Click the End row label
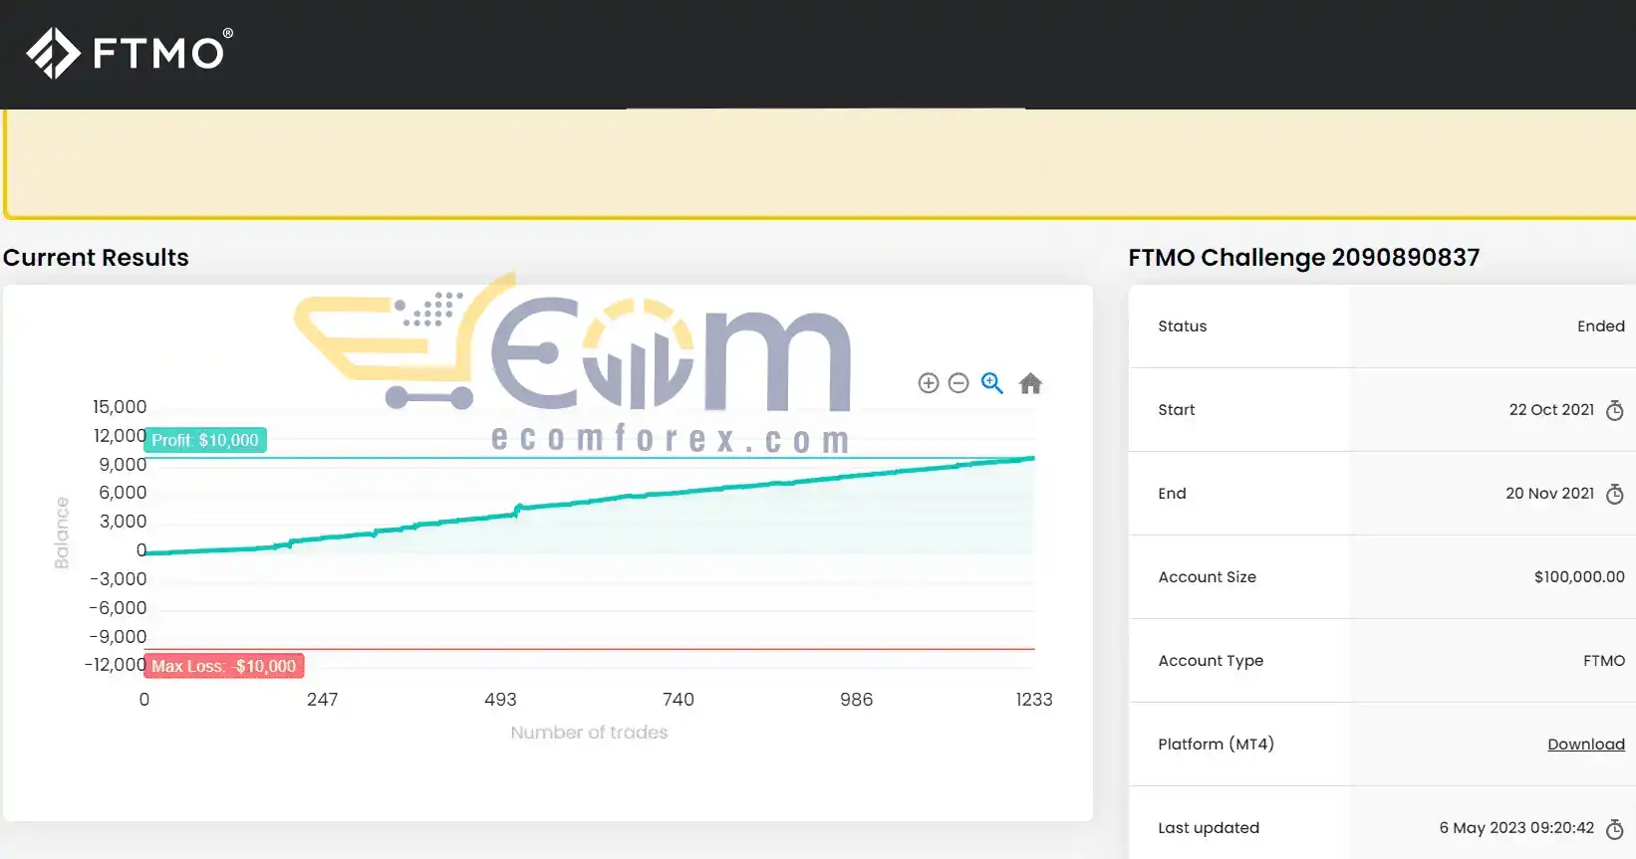1636x859 pixels. [x=1172, y=494]
